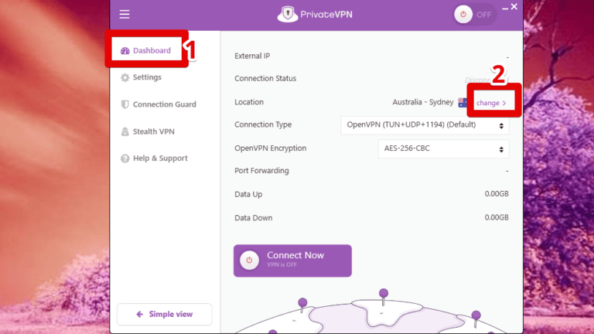The height and width of the screenshot is (334, 594).
Task: Open the Settings section
Action: tap(141, 77)
